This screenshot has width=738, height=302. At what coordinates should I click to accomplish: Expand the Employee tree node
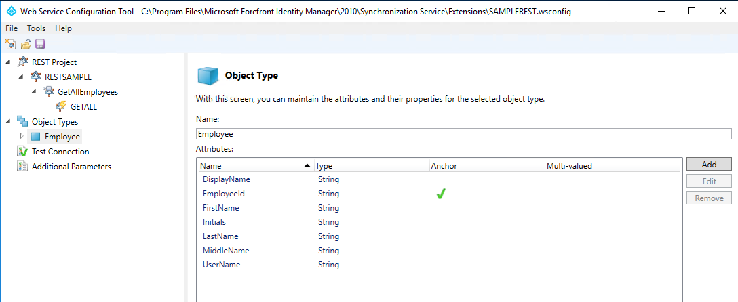coord(22,136)
